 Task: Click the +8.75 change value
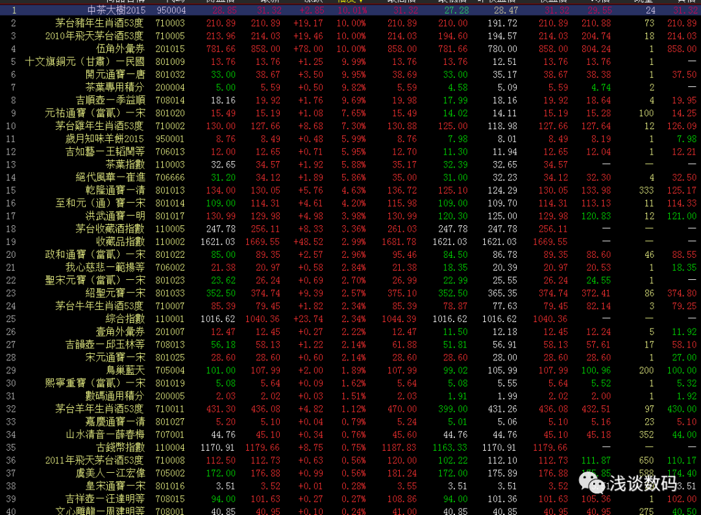pos(310,447)
